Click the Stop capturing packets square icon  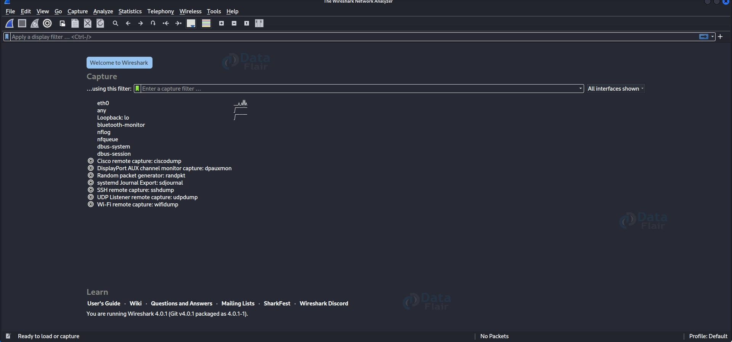[x=22, y=24]
